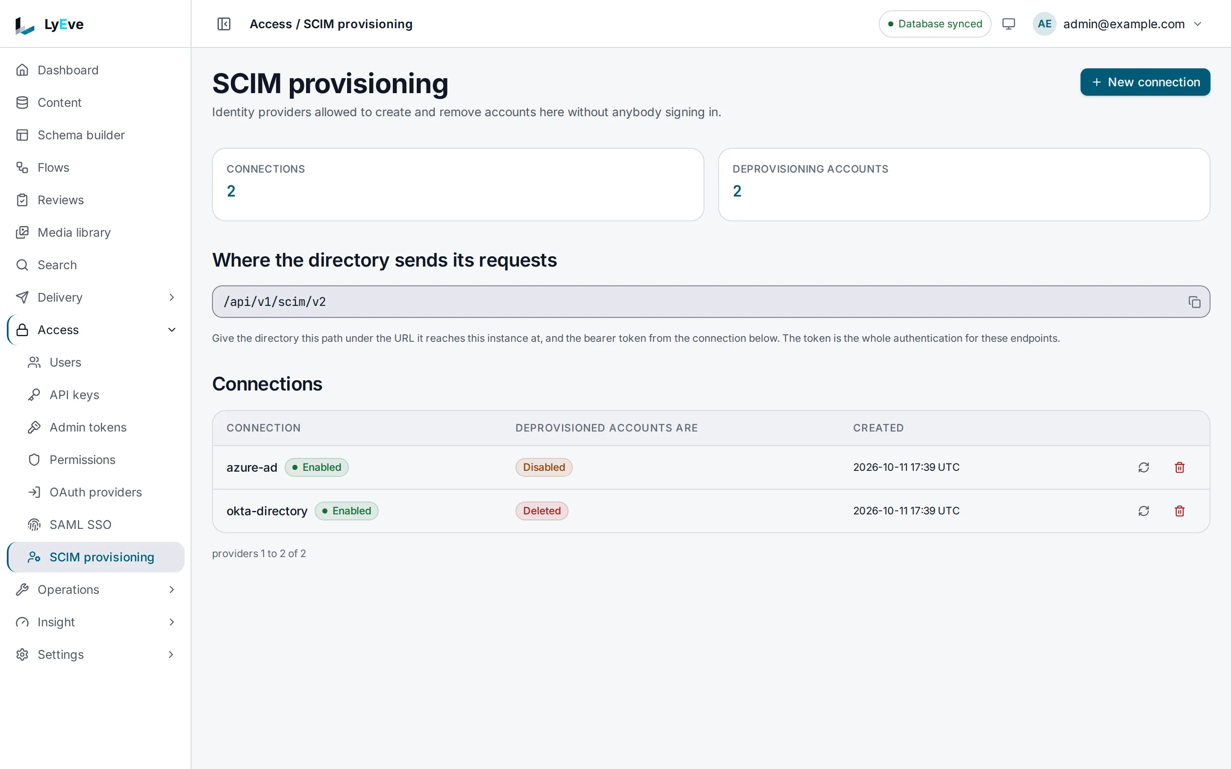1231x769 pixels.
Task: Open Flows page
Action: pos(96,167)
